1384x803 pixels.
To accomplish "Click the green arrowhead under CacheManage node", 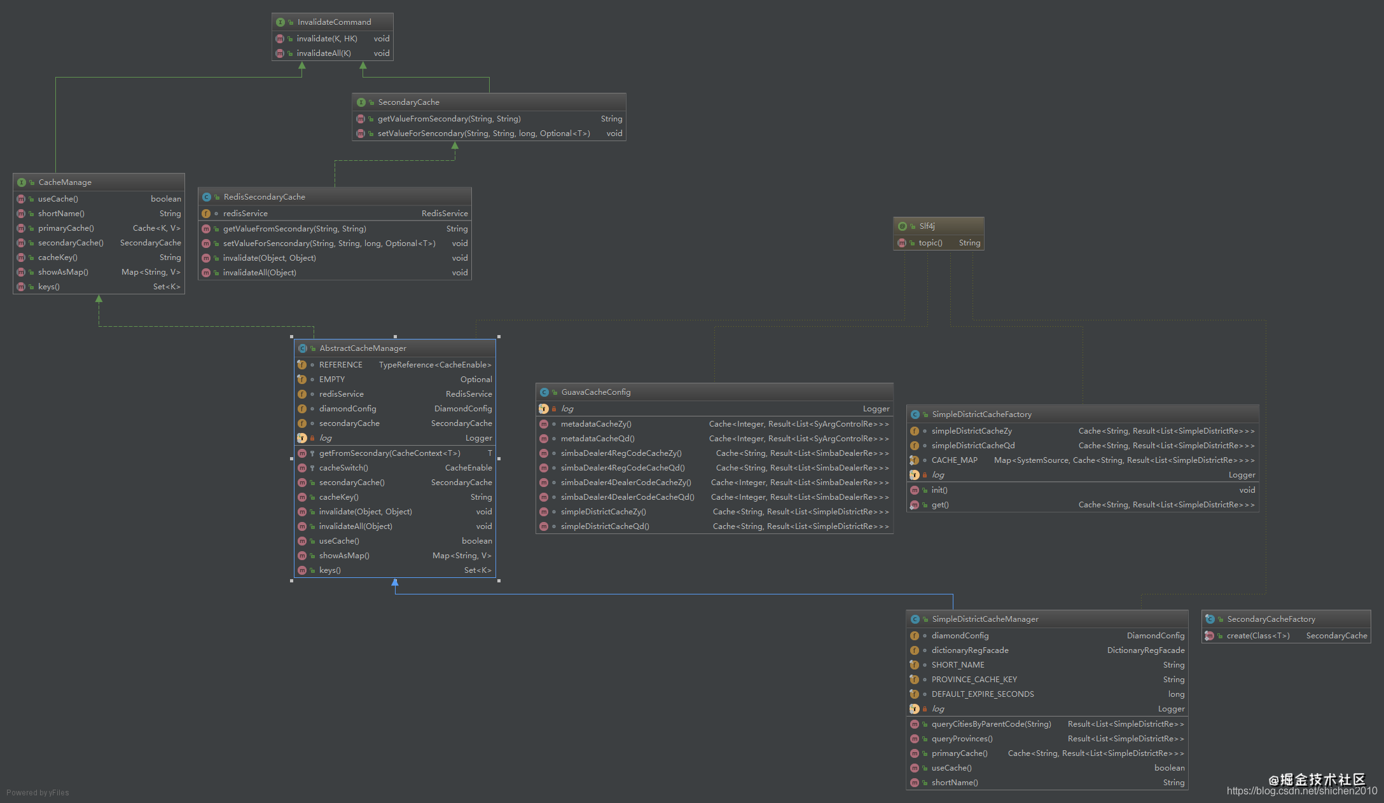I will tap(99, 298).
